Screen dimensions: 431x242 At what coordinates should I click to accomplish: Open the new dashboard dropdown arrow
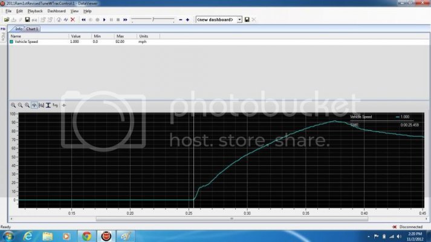pos(239,19)
